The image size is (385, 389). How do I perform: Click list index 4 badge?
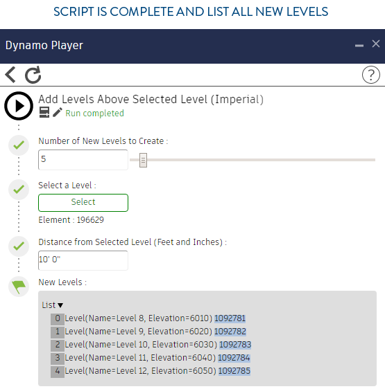tap(58, 372)
